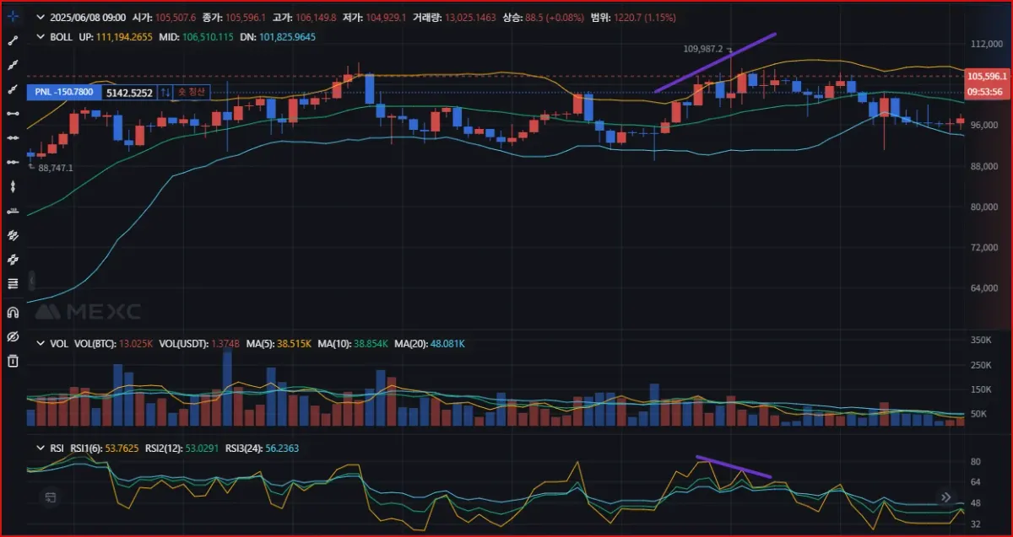Image resolution: width=1013 pixels, height=537 pixels.
Task: Select the price line tool
Action: (13, 210)
